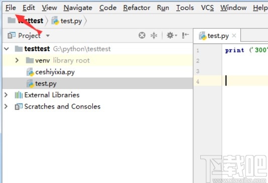This screenshot has width=268, height=183.
Task: Select Scratches and Consoles in the tree
Action: (62, 106)
